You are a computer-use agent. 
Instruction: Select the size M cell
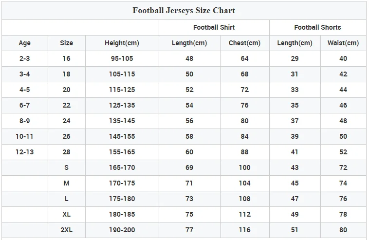click(x=66, y=183)
